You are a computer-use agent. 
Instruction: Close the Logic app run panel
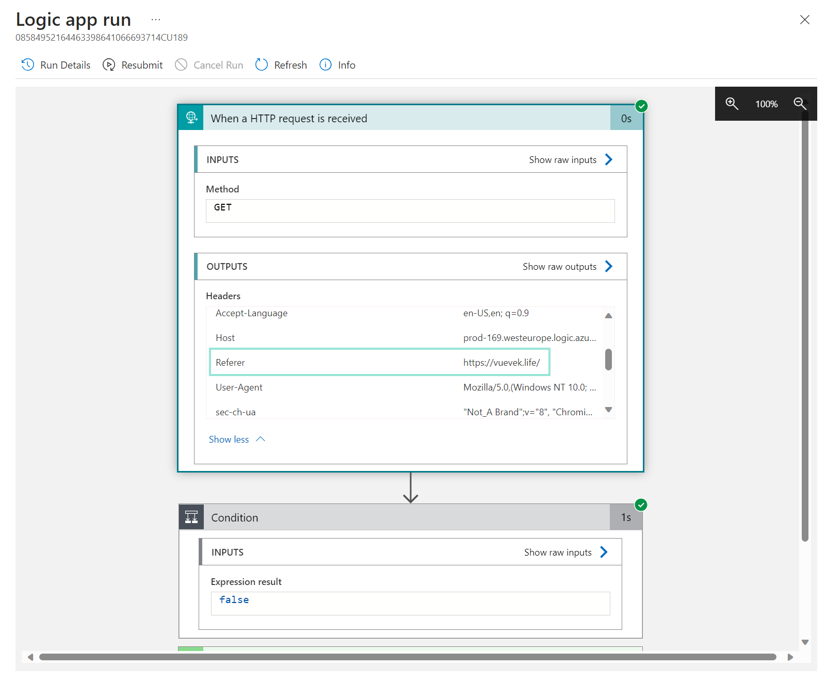click(x=804, y=20)
